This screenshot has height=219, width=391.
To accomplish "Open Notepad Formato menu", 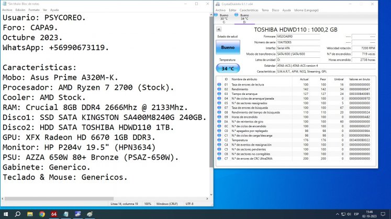I will tap(34, 10).
